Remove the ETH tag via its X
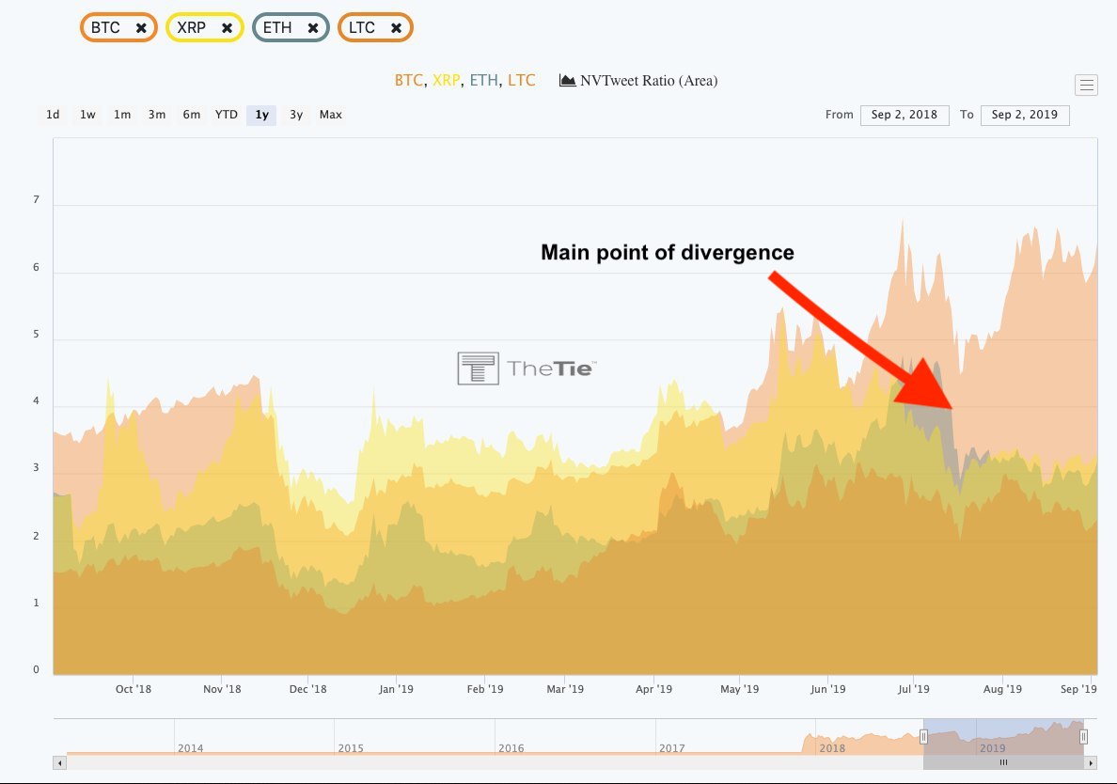 coord(313,28)
